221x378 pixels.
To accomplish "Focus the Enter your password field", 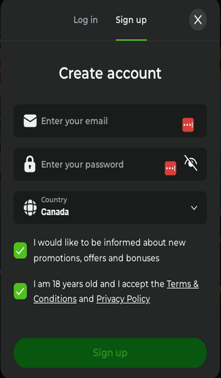I will 110,164.
